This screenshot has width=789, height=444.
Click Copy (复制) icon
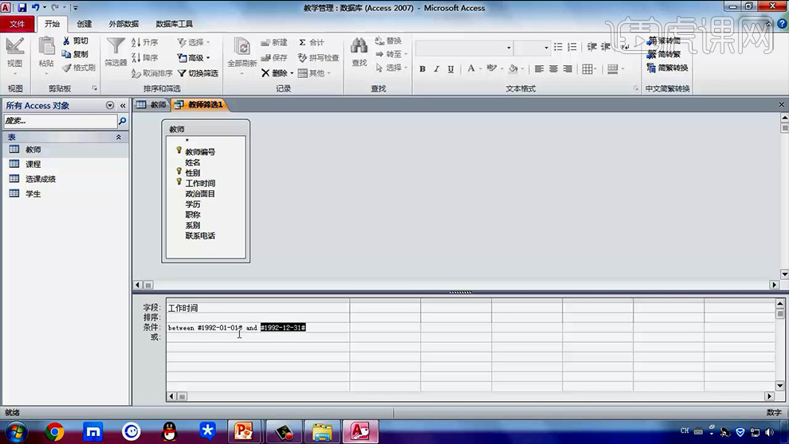click(x=75, y=54)
